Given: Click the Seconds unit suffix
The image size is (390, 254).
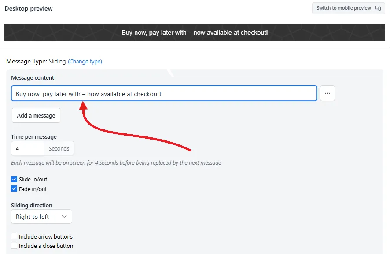Looking at the screenshot, I should [x=59, y=148].
